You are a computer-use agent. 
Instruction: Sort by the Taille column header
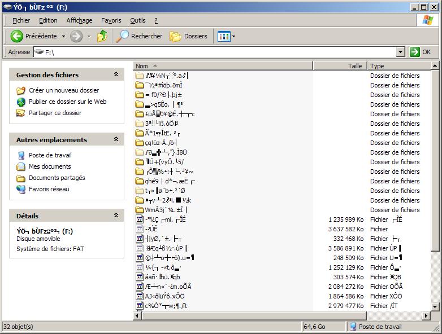pyautogui.click(x=340, y=66)
